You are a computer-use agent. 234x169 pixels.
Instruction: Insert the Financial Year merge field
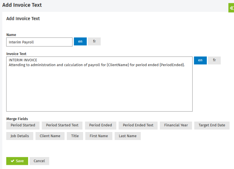(x=176, y=125)
